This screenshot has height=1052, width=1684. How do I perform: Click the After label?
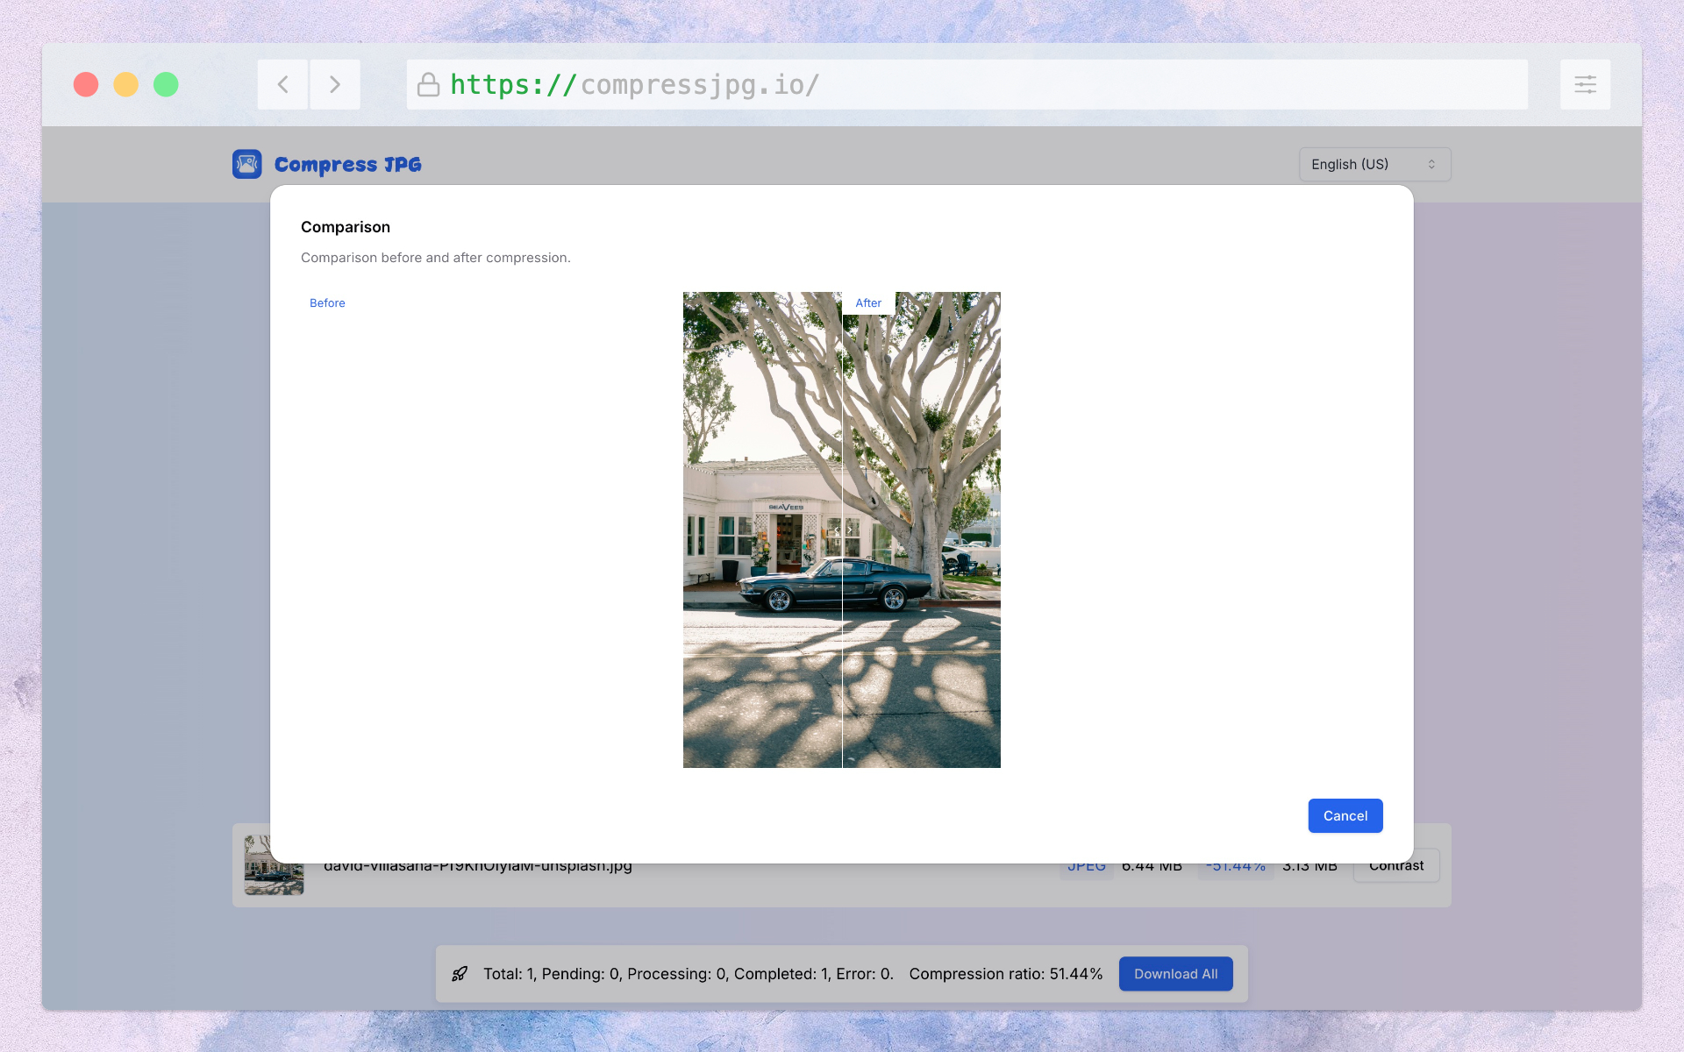coord(868,302)
